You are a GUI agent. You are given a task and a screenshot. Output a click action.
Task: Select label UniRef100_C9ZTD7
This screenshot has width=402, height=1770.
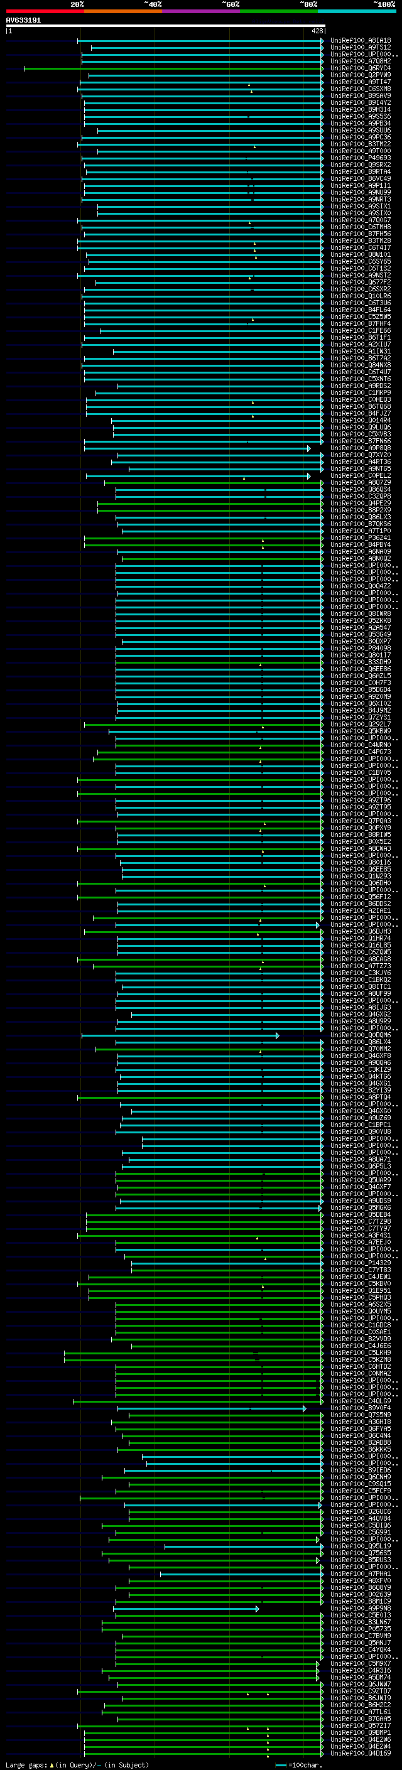click(361, 1691)
